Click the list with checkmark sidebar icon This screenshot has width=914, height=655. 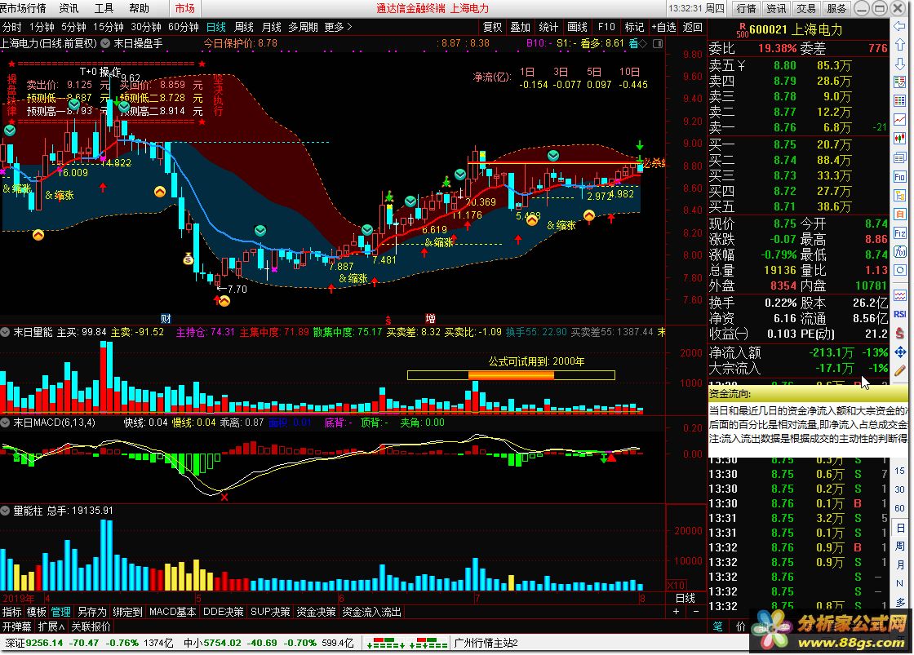899,82
